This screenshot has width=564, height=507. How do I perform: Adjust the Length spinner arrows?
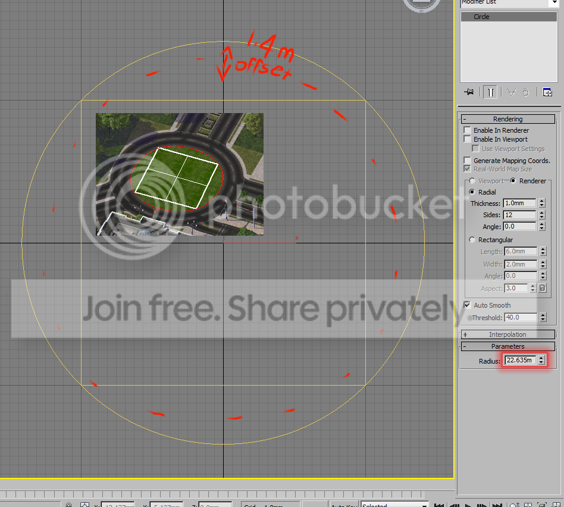543,252
